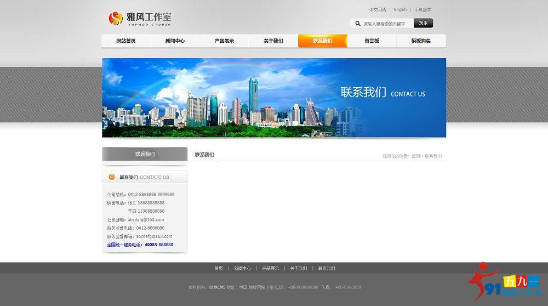Open the 产品展示 nav tab
The height and width of the screenshot is (306, 548).
coord(224,41)
